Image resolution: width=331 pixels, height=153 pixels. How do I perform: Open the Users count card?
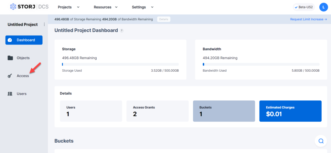click(x=91, y=111)
